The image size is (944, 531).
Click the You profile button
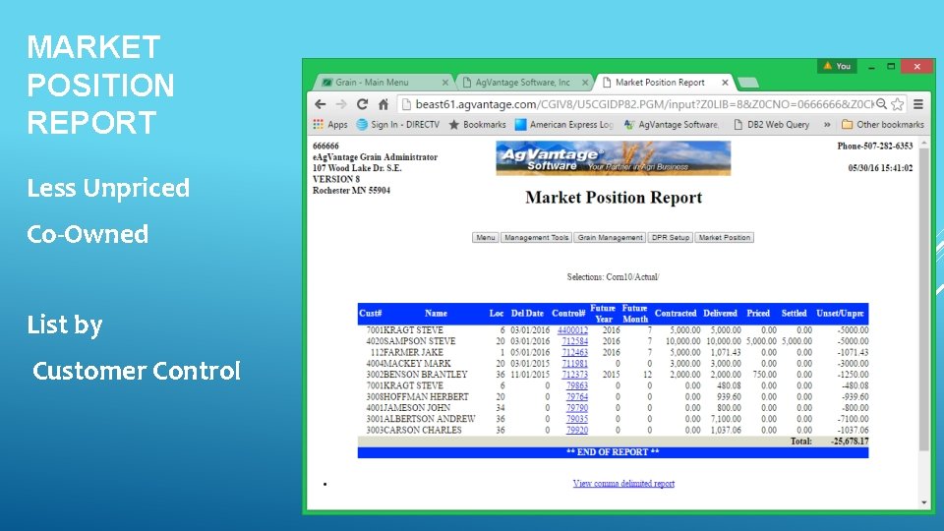click(x=837, y=66)
